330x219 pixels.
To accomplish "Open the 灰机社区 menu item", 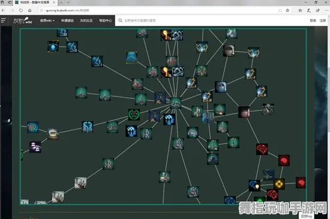I will 86,20.
